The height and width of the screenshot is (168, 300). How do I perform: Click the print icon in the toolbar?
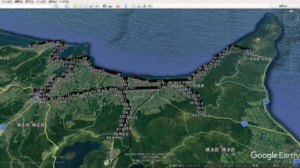139,6
